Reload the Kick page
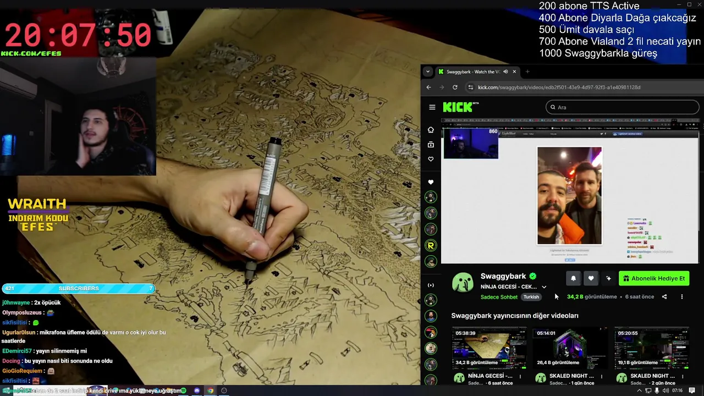 pos(455,87)
